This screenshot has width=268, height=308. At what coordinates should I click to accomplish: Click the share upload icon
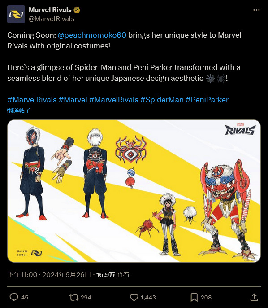coord(254,297)
